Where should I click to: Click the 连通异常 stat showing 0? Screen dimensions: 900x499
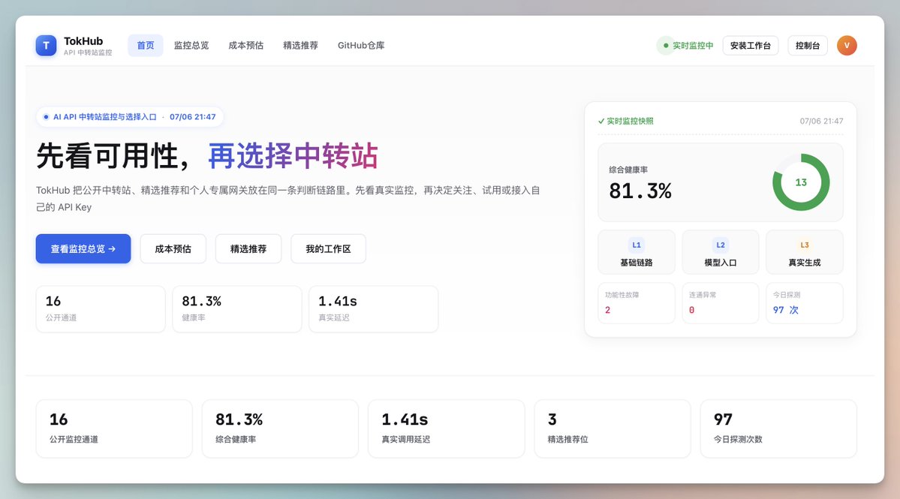721,303
